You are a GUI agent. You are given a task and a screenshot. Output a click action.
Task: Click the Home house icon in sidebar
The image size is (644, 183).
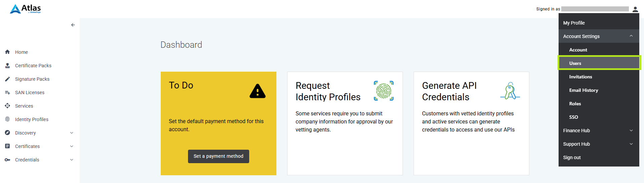[x=7, y=52]
